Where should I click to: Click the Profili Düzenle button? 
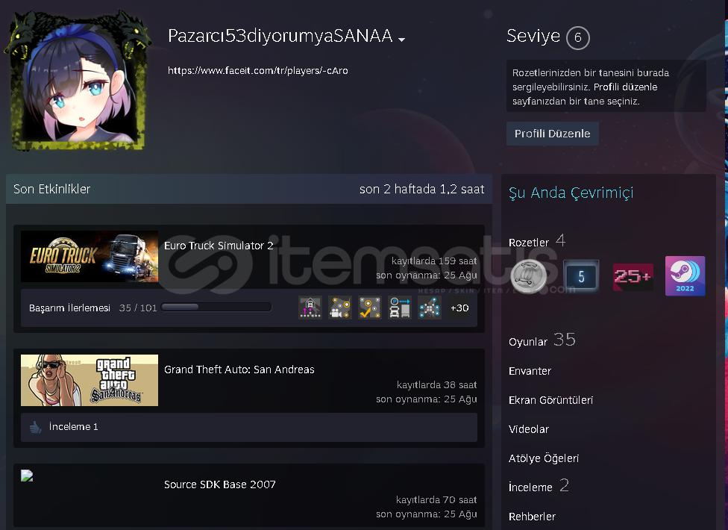[x=553, y=134]
